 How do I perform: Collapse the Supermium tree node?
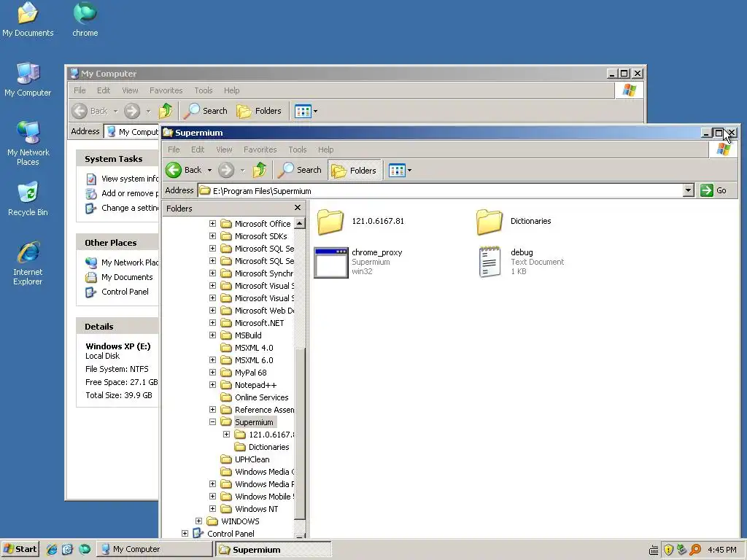point(212,421)
